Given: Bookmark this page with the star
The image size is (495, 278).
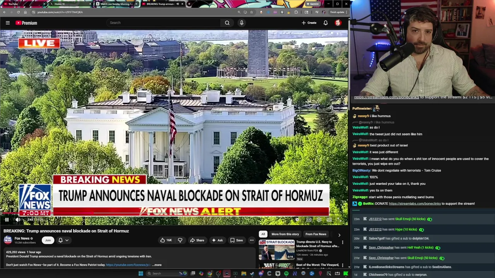Looking at the screenshot, I should [251, 12].
